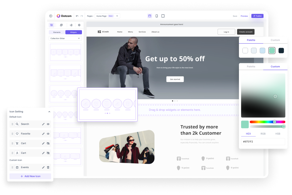Screen dimensions: 292x195
Task: Switch to mobile device preview icon
Action: 156,16
